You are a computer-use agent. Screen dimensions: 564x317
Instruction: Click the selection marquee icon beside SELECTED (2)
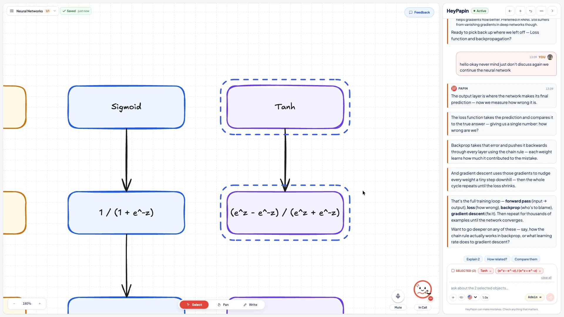click(453, 271)
